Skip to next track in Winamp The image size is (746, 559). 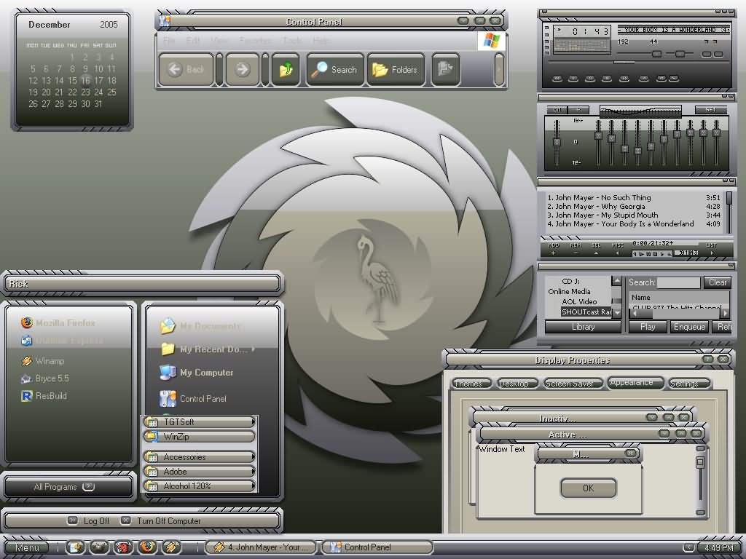click(x=624, y=78)
